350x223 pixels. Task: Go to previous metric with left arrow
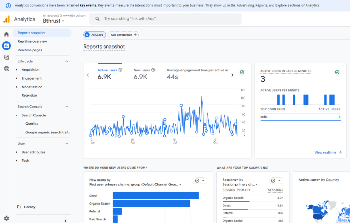click(x=88, y=75)
